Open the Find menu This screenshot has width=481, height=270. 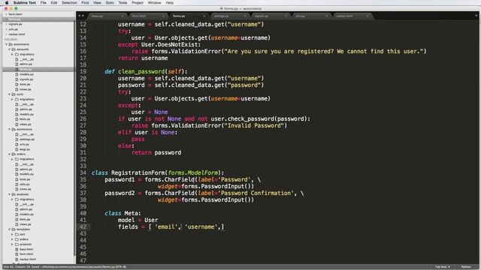[x=85, y=3]
